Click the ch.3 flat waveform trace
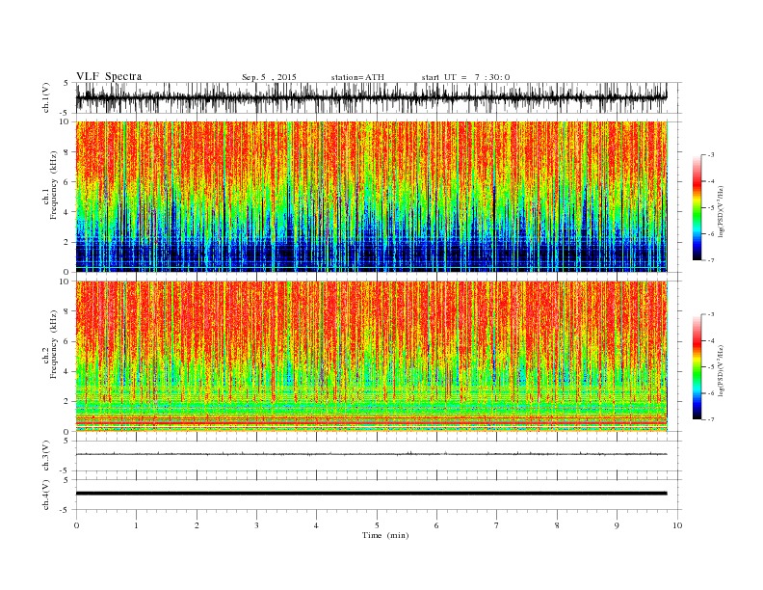The height and width of the screenshot is (590, 763). [x=371, y=454]
